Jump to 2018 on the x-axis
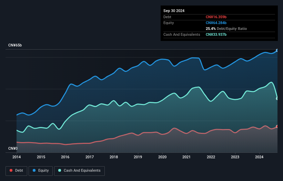Image resolution: width=283 pixels, height=181 pixels. click(114, 157)
